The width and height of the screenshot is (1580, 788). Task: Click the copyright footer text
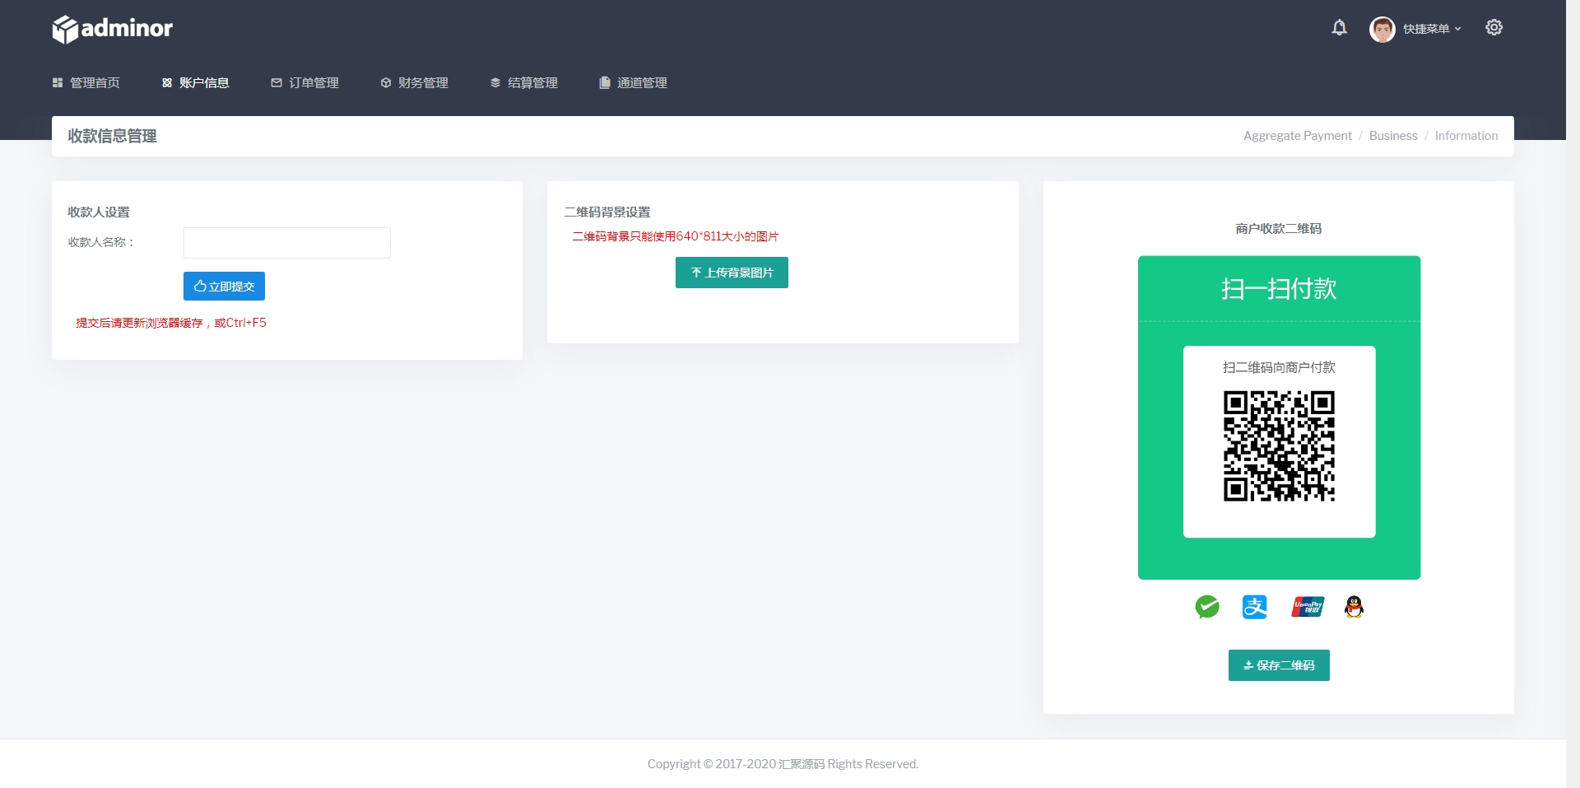click(x=783, y=764)
